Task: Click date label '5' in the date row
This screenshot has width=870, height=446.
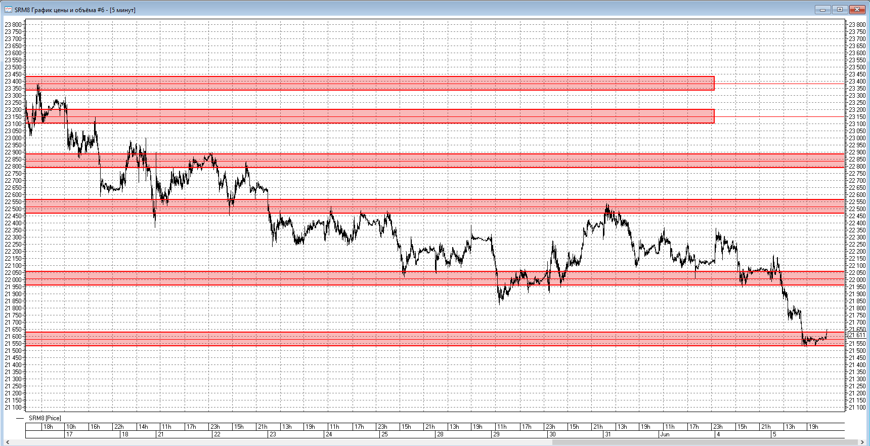Action: click(774, 434)
